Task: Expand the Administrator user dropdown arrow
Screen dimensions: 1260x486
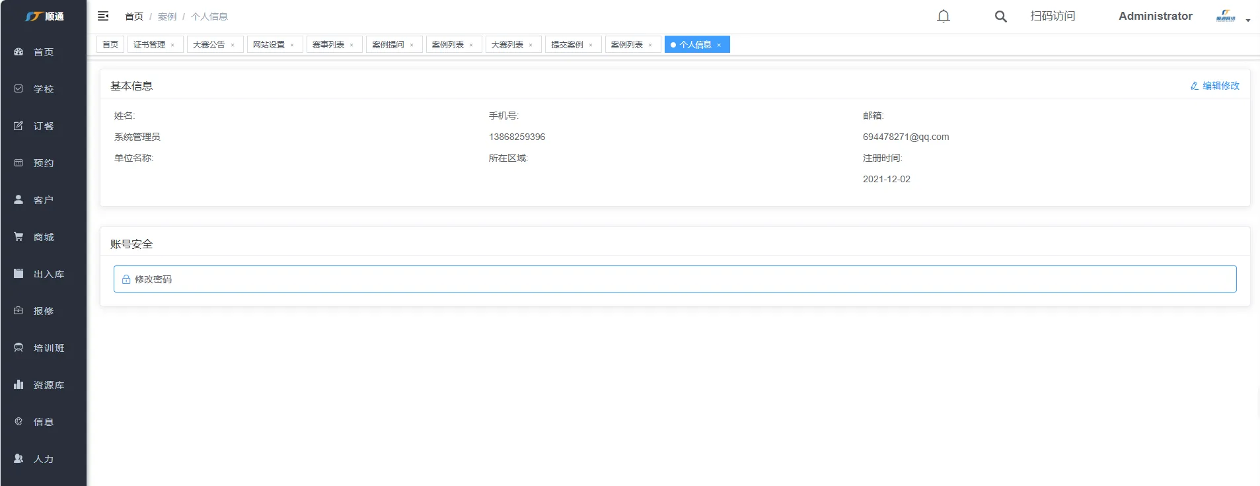Action: click(x=1248, y=20)
